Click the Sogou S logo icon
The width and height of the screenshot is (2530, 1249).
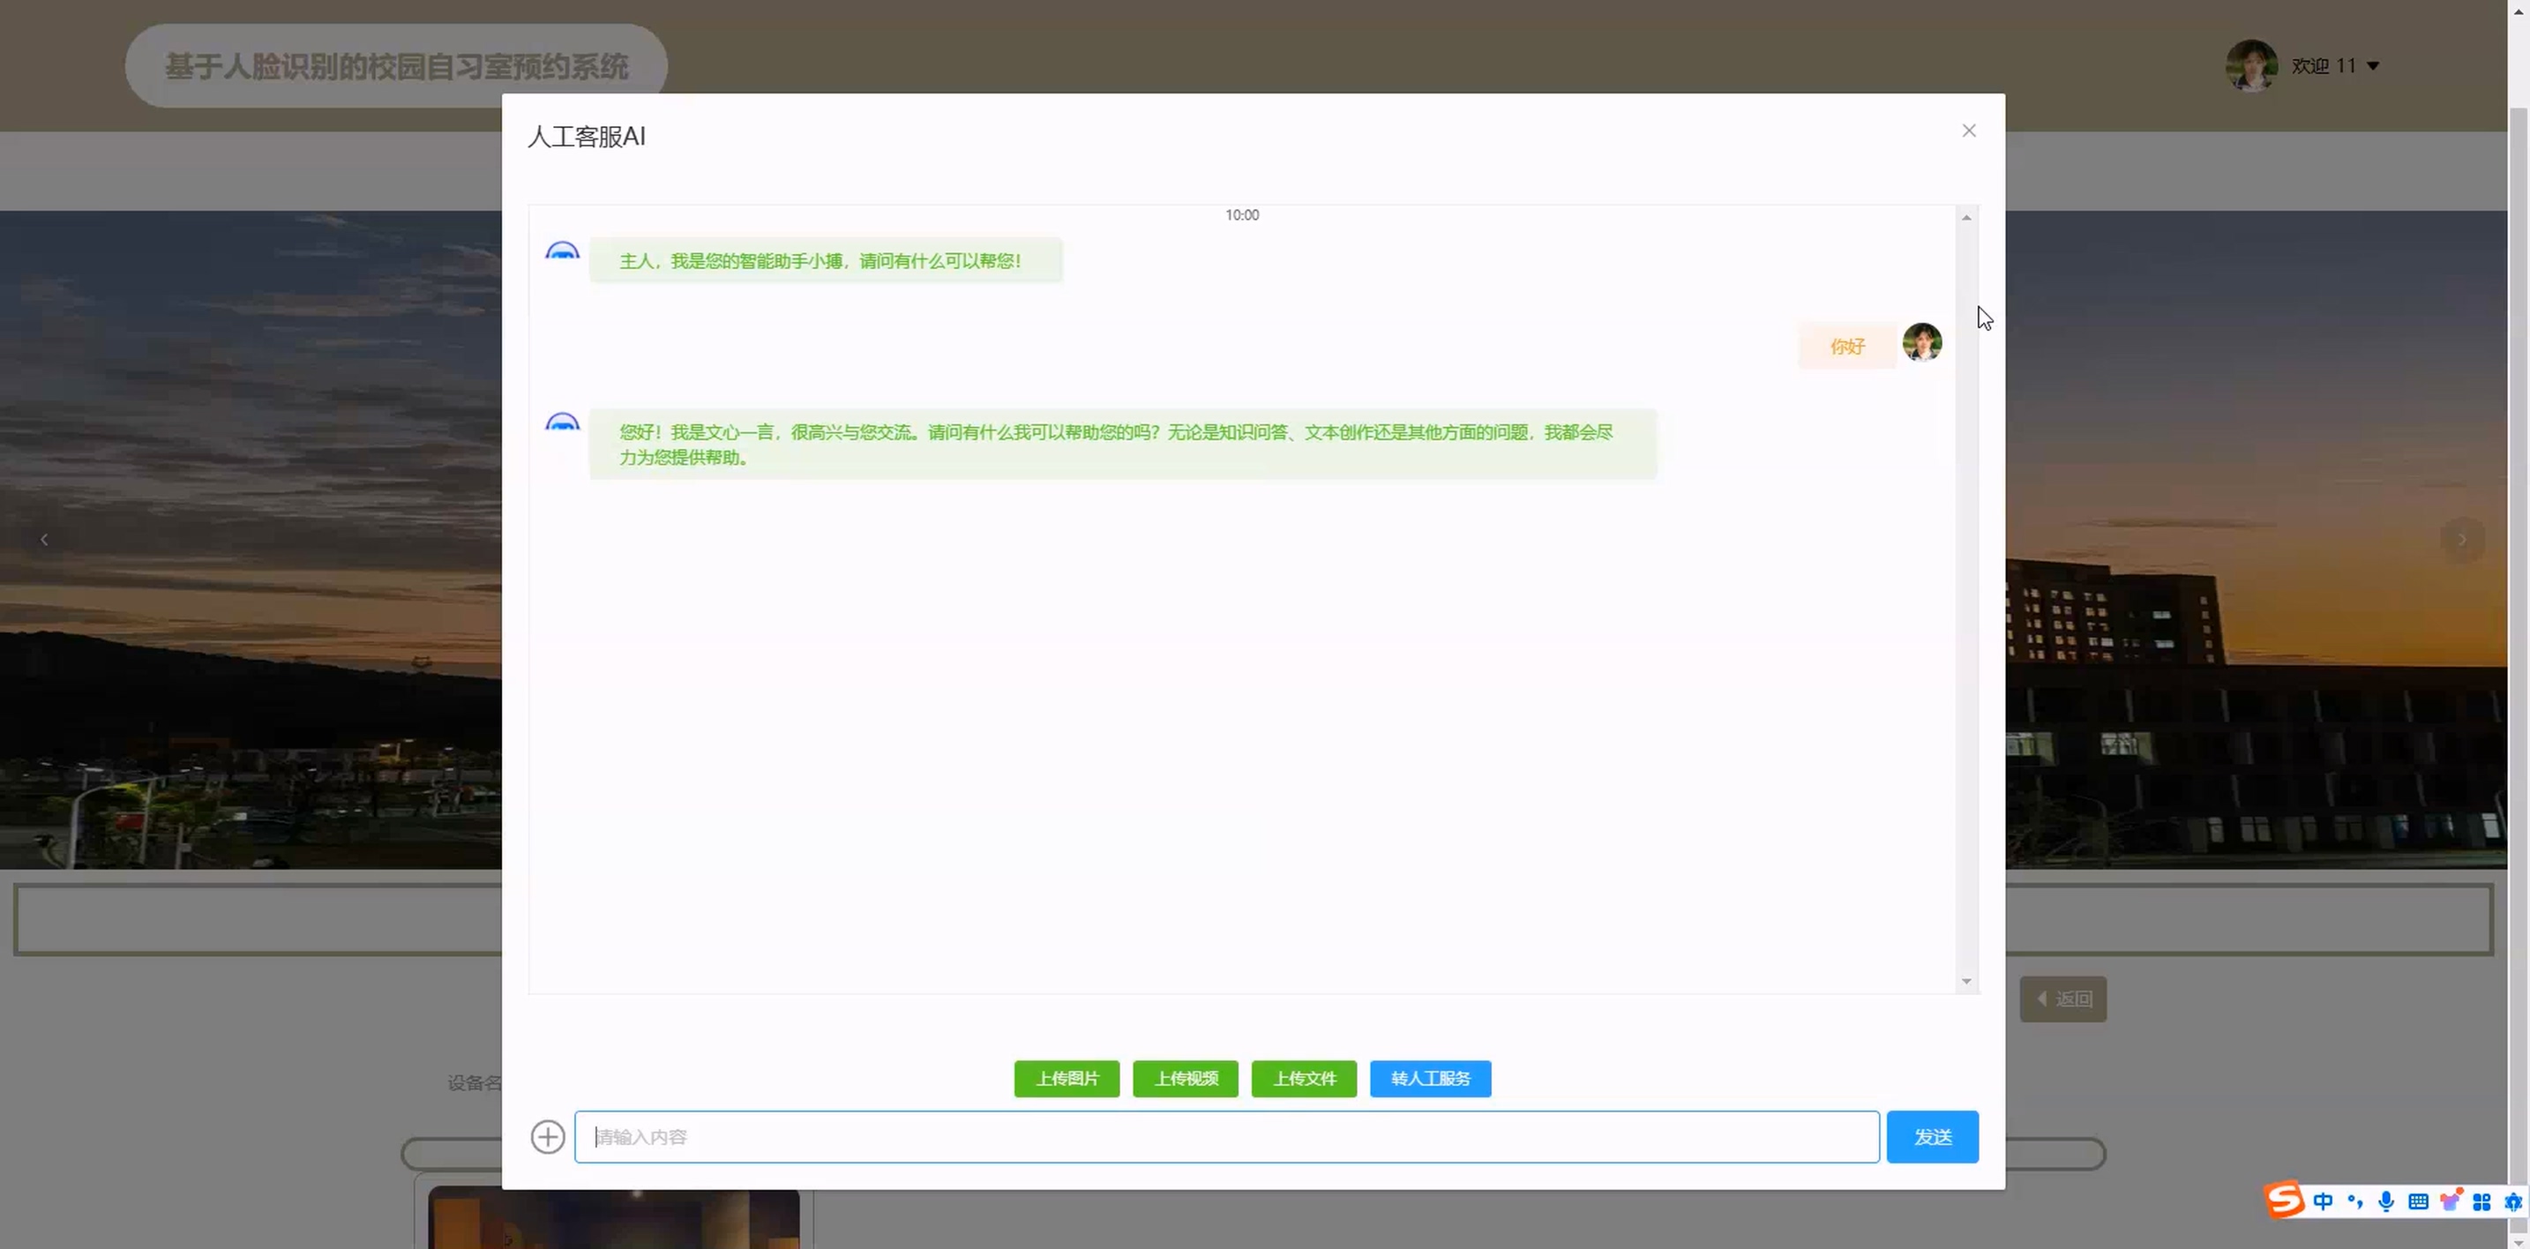pos(2285,1200)
